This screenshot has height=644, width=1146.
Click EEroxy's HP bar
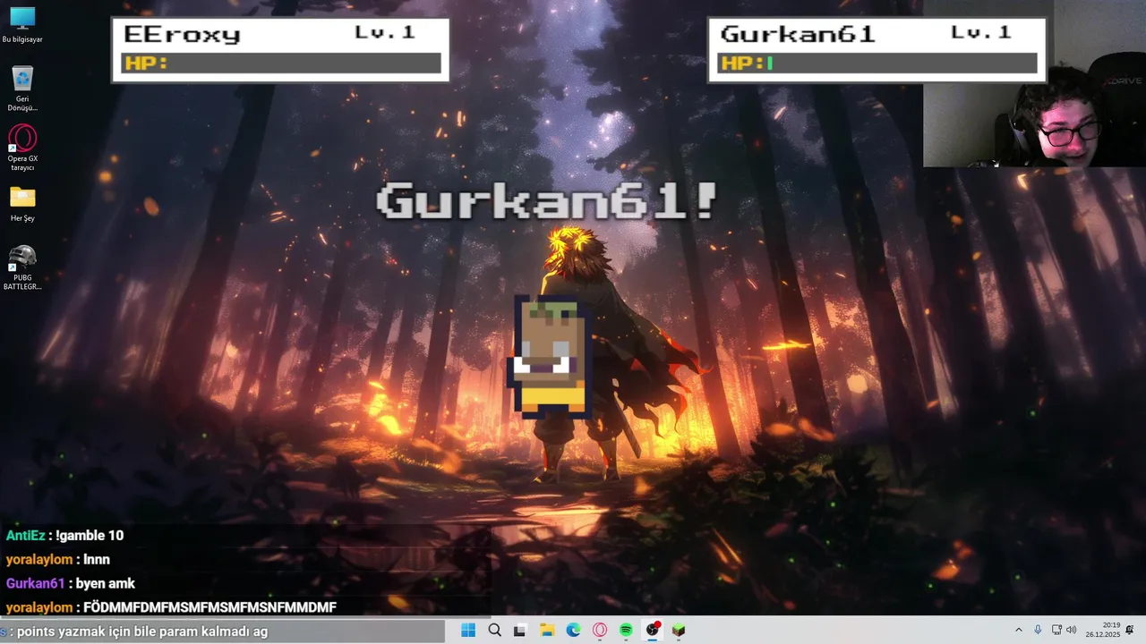coord(281,64)
